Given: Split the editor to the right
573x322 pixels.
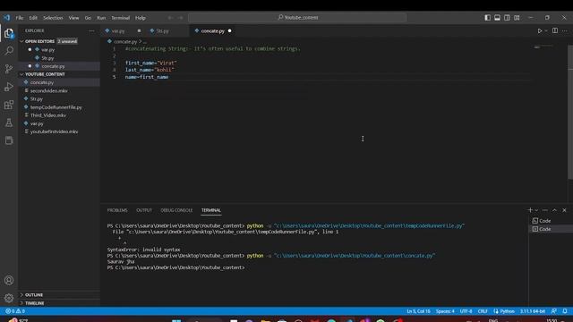Looking at the screenshot, I should (555, 30).
